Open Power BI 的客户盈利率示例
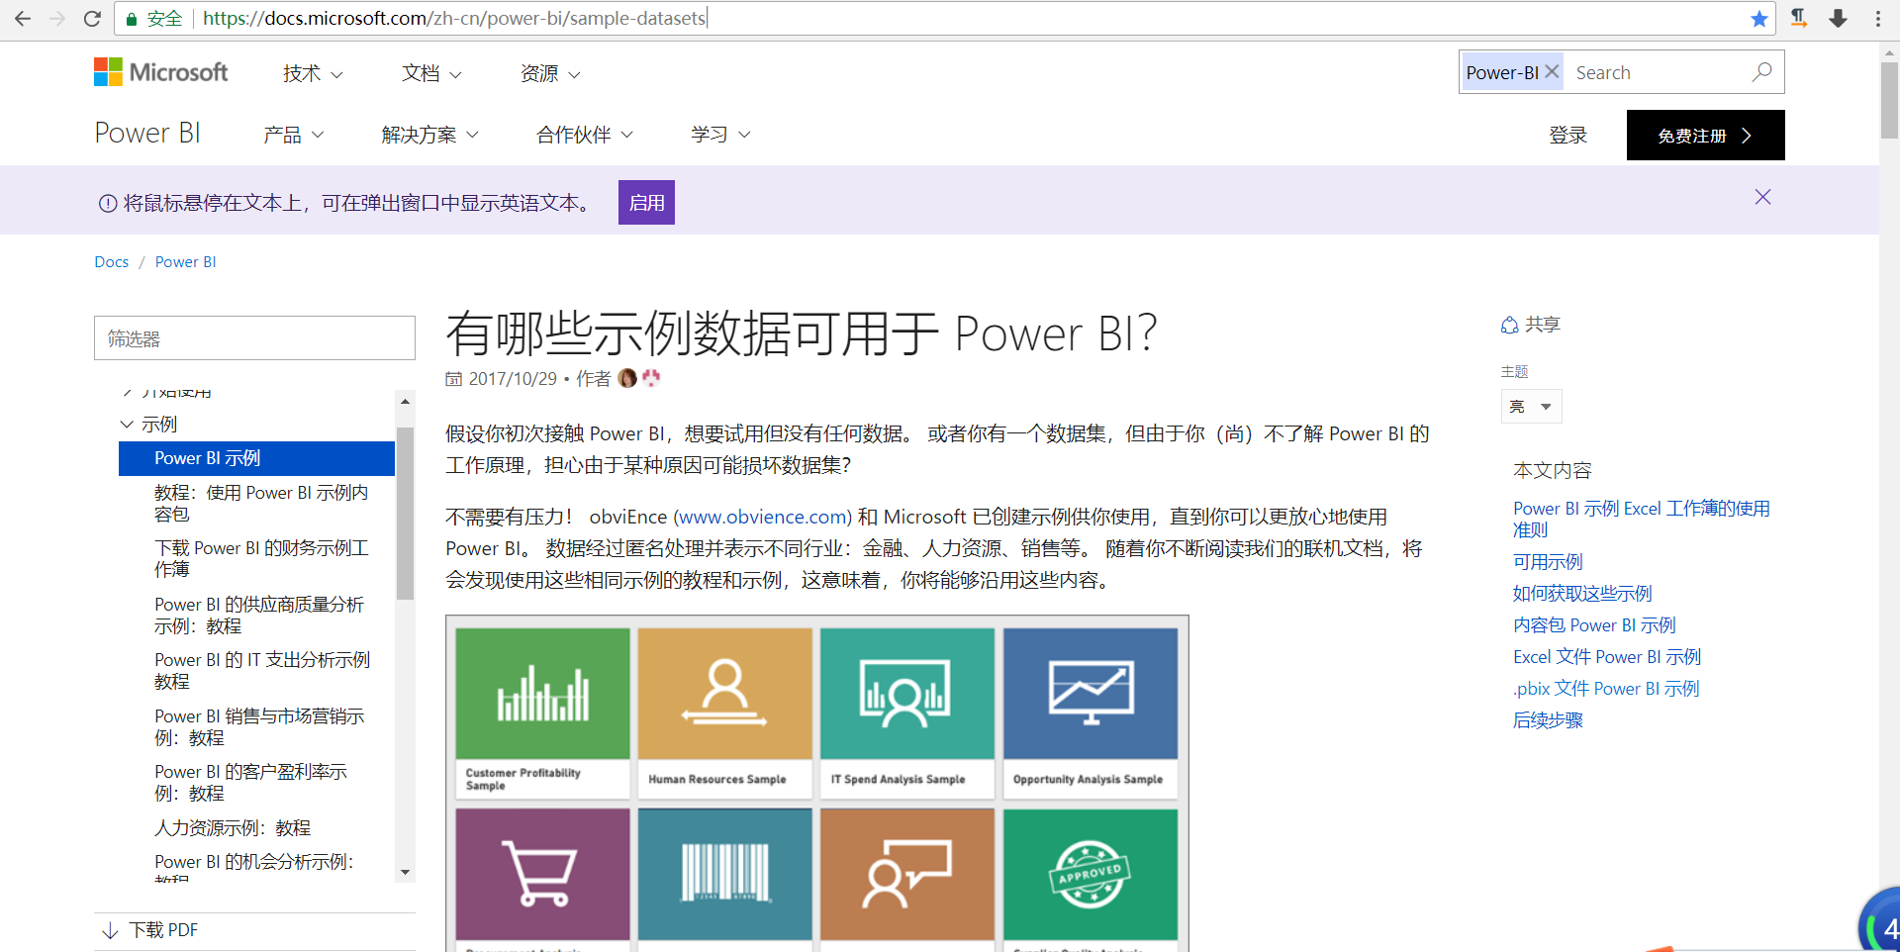 [250, 782]
